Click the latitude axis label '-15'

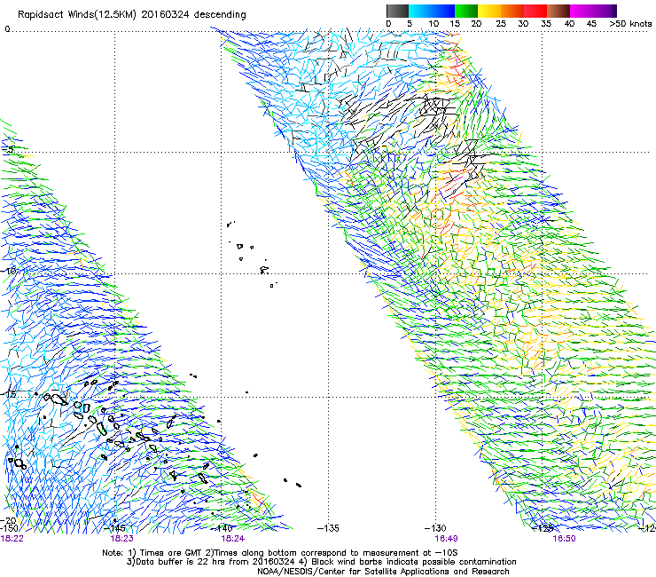[x=9, y=394]
